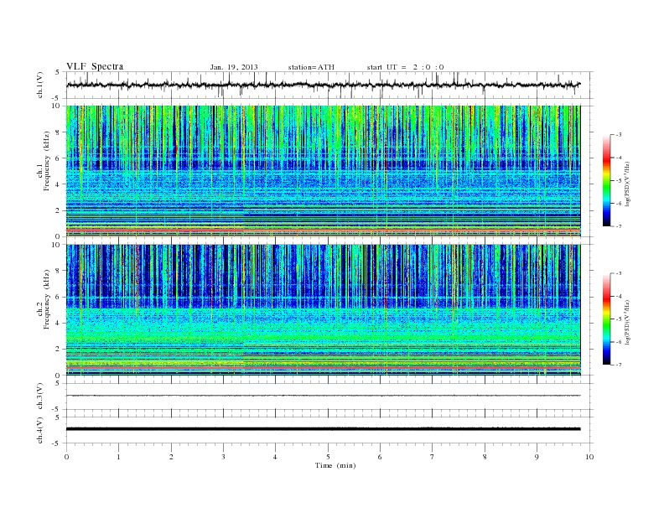Click the time axis tick label "2"

tap(171, 457)
